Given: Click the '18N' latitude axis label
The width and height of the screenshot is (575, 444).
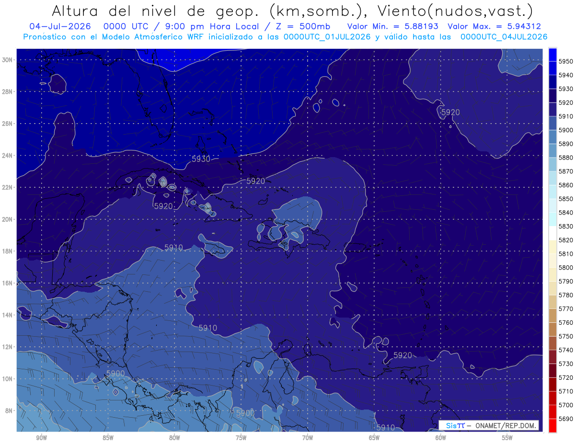Looking at the screenshot, I should pyautogui.click(x=8, y=251).
